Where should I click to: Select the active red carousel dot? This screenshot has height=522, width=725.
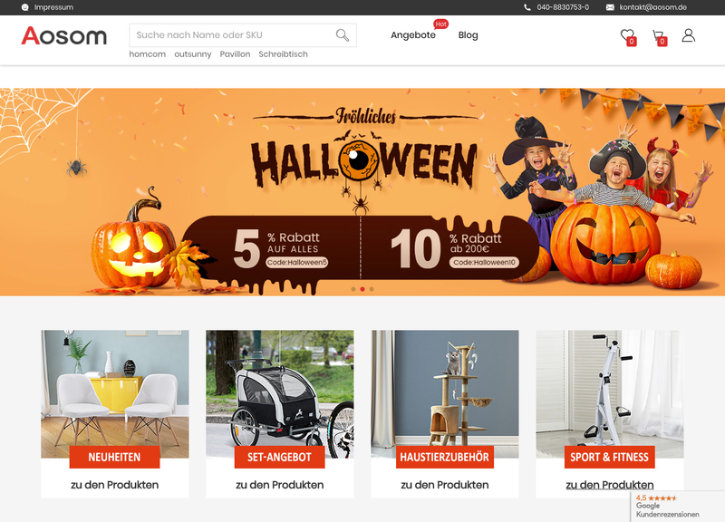click(362, 289)
